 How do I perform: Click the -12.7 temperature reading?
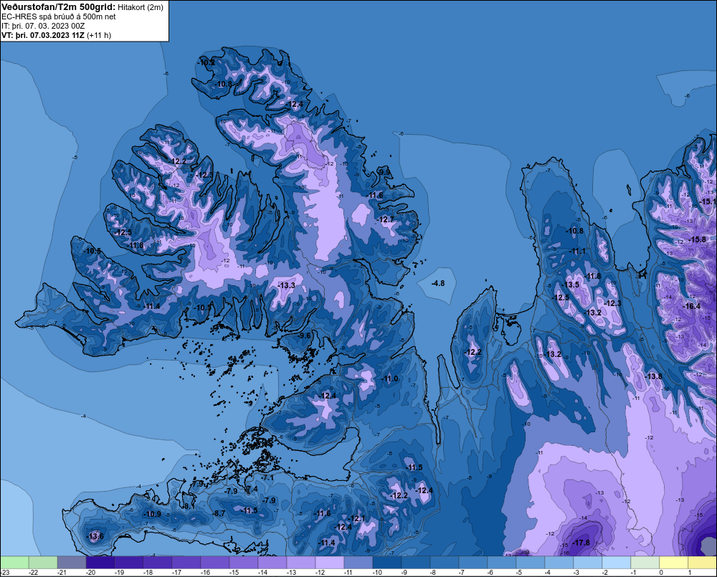click(386, 220)
